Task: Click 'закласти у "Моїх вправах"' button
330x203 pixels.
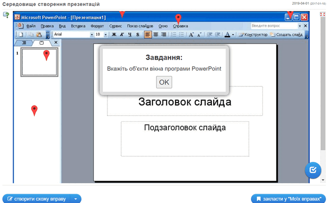Action: click(x=289, y=199)
